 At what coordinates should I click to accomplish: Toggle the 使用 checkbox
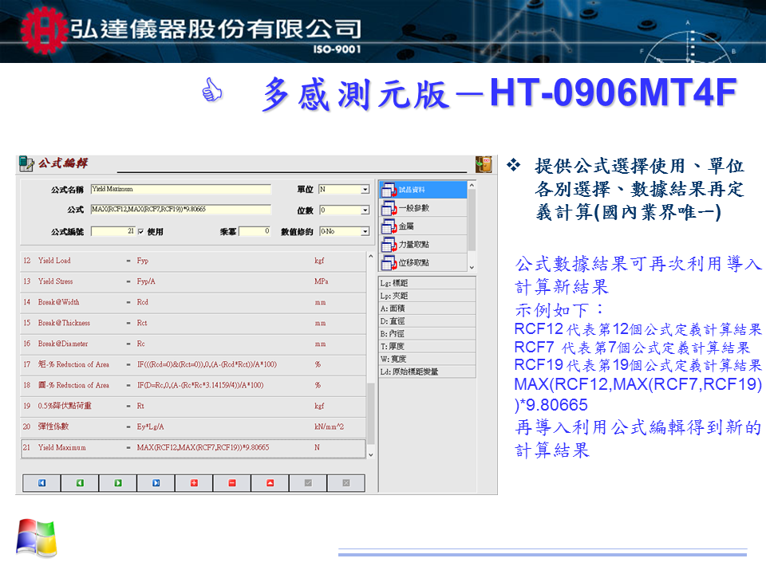pyautogui.click(x=141, y=232)
